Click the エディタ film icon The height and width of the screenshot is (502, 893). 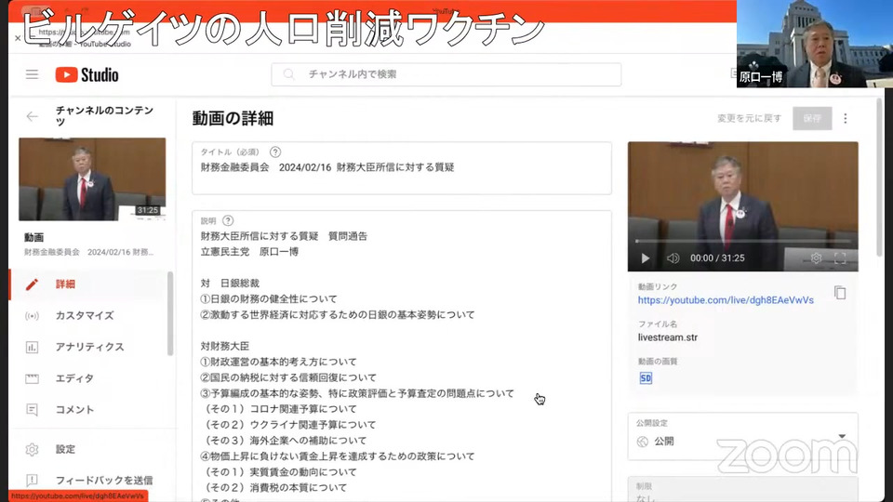[x=32, y=378]
